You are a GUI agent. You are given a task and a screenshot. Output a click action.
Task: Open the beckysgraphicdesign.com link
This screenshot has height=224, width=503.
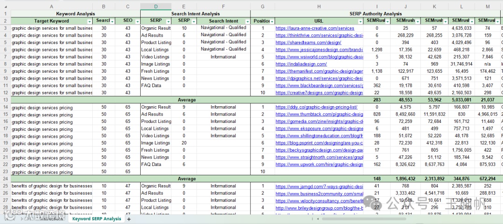click(319, 150)
